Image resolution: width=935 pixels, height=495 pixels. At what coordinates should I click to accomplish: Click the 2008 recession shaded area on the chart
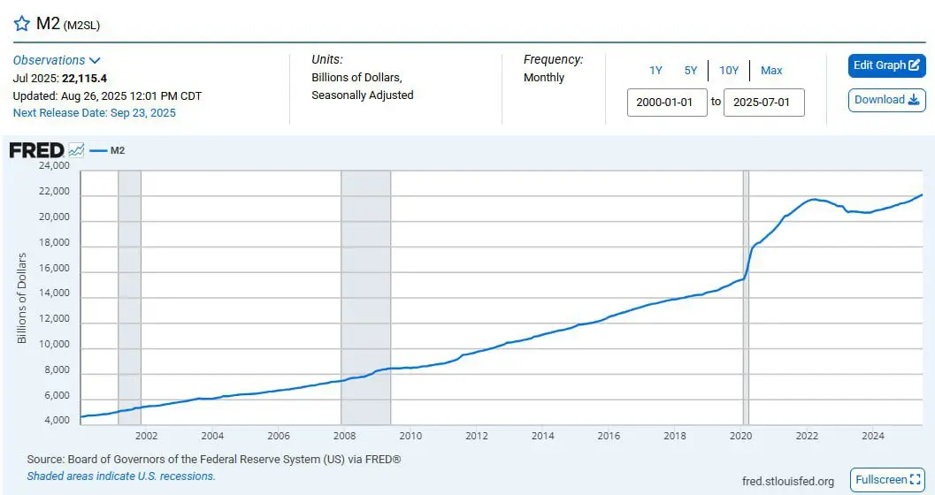365,298
